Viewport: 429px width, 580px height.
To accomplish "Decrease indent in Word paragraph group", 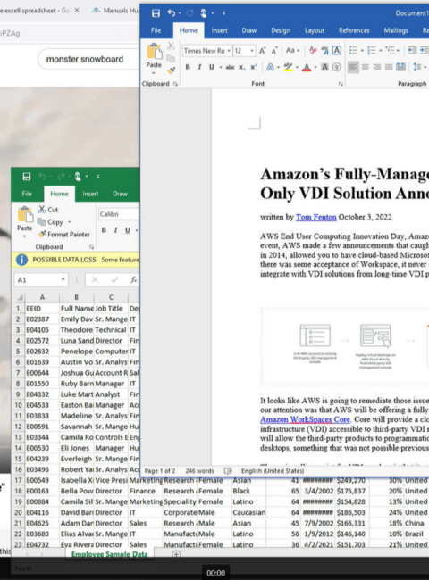I will [412, 50].
